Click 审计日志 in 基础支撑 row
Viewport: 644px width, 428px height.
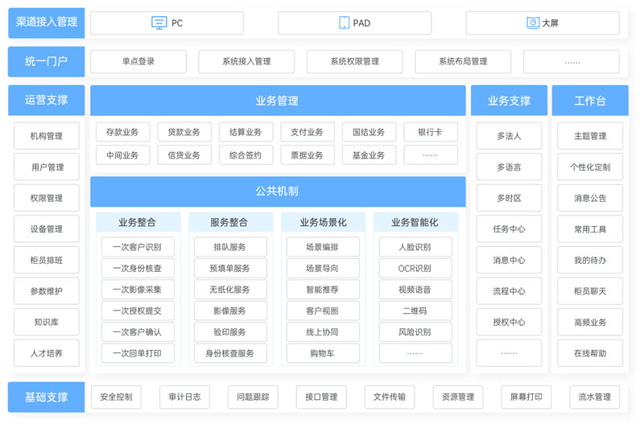coord(184,397)
